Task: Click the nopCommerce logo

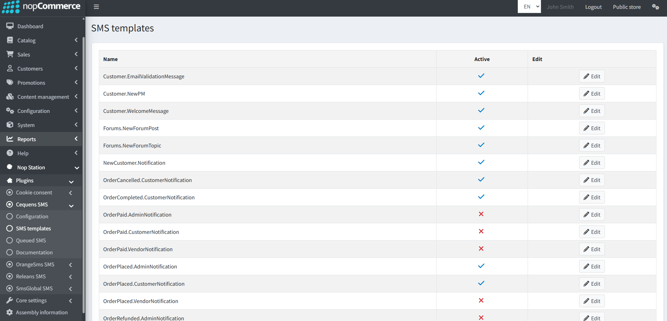Action: click(41, 7)
